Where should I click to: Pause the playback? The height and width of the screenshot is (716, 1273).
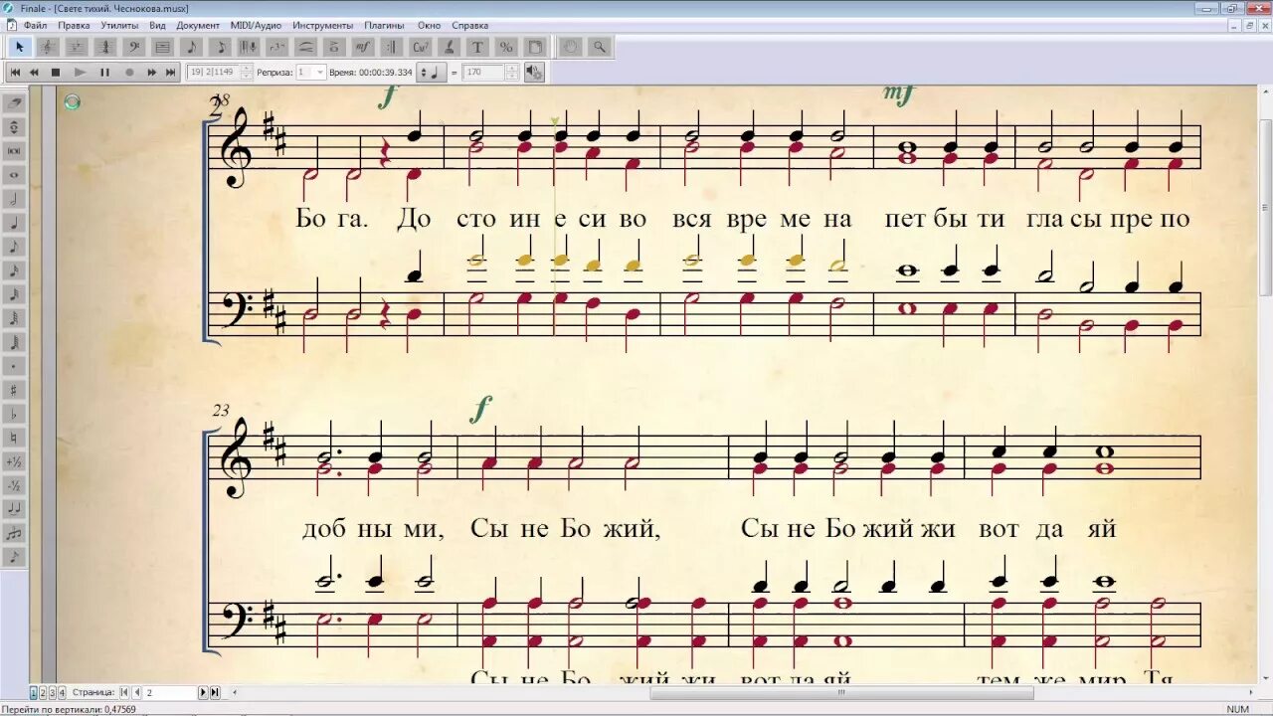104,73
